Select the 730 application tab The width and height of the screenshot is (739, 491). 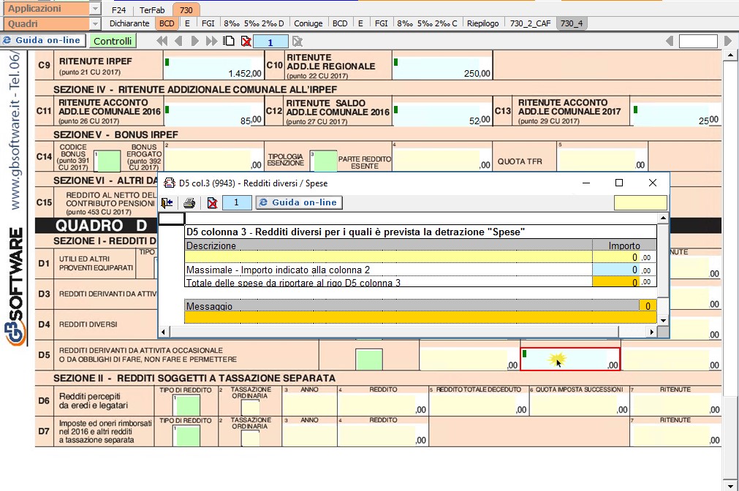(x=186, y=10)
